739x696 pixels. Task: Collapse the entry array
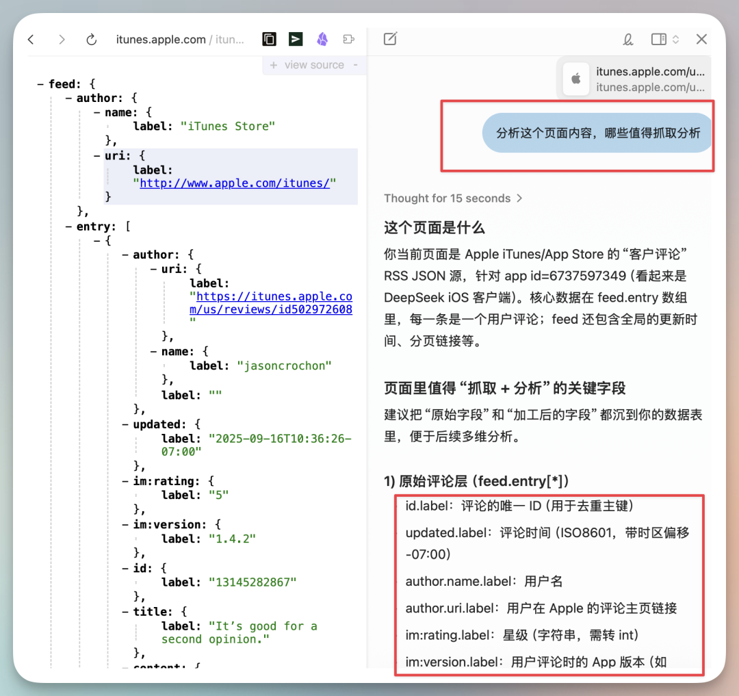(x=69, y=227)
